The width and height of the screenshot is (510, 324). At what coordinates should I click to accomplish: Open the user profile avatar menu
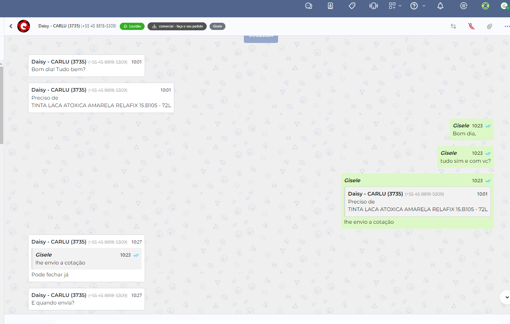coord(504,6)
